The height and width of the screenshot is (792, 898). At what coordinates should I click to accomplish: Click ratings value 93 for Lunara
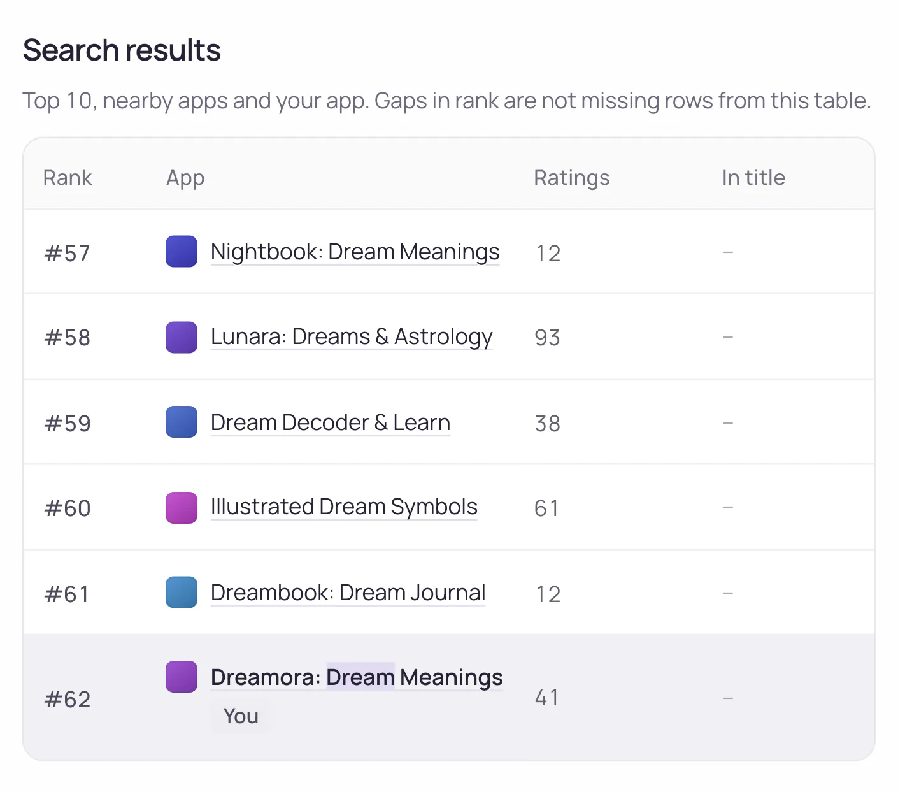click(x=547, y=338)
